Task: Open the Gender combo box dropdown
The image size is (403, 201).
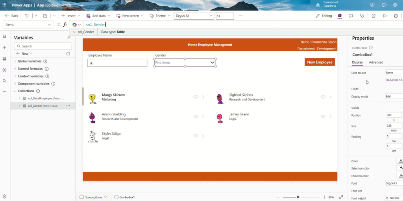Action: click(x=212, y=62)
